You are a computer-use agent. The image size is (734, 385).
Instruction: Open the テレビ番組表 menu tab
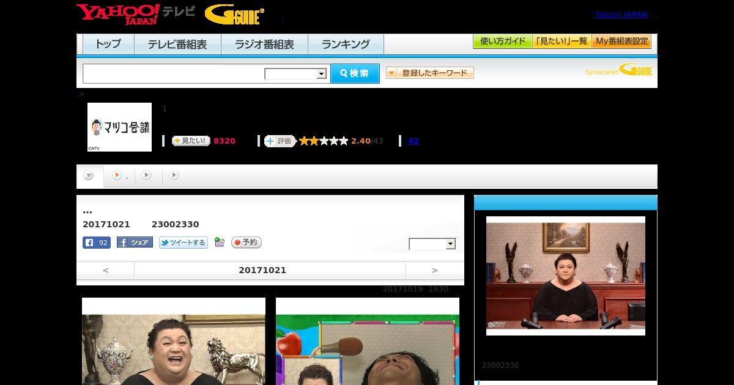pos(177,45)
